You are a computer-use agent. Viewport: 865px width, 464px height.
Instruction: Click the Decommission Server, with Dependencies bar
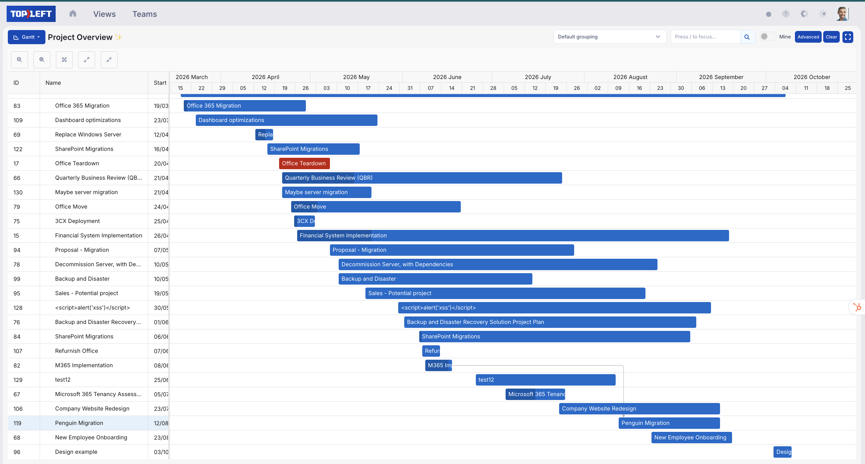point(498,264)
